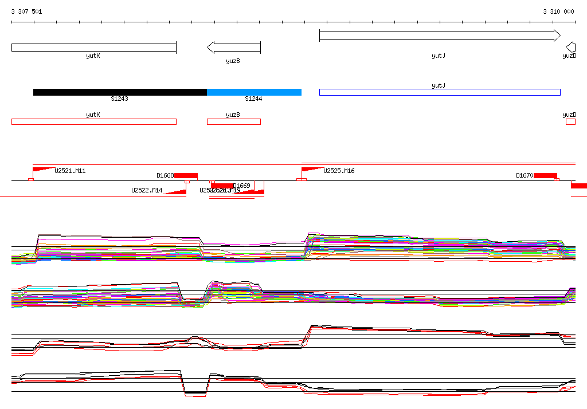Viewport: 587px width, 409px height.
Task: Click the end coordinate 3 310 000
Action: [x=558, y=11]
